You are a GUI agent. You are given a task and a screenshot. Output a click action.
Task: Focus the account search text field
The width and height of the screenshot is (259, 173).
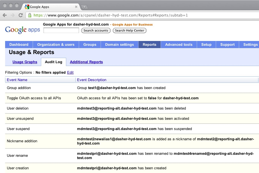point(61,30)
